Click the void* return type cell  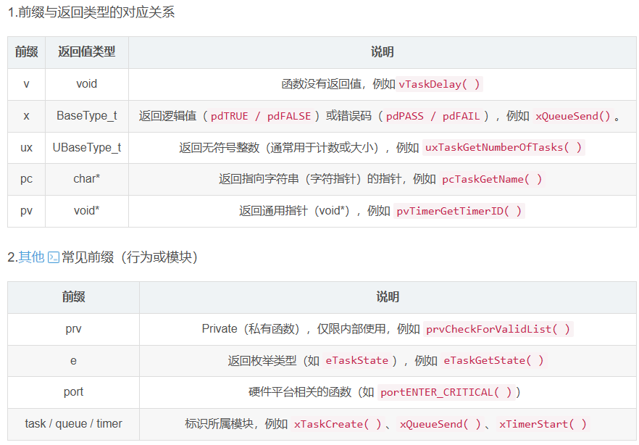point(87,211)
